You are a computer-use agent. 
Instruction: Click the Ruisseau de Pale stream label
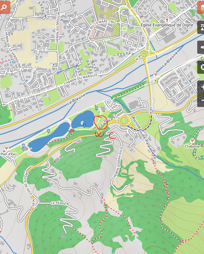141,132
